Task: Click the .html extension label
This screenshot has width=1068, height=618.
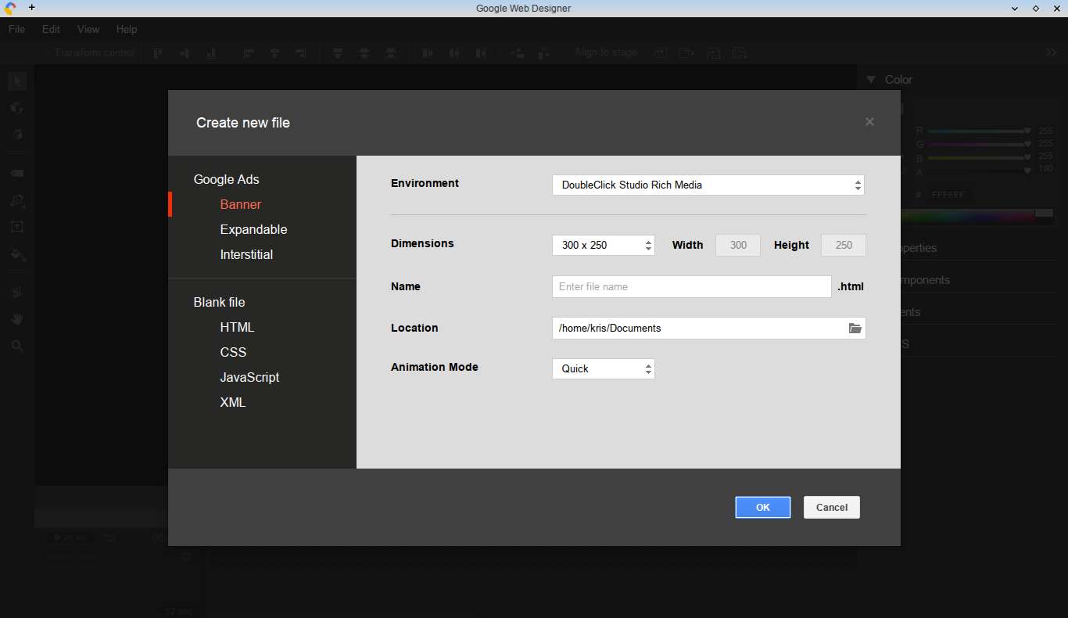Action: click(x=851, y=287)
